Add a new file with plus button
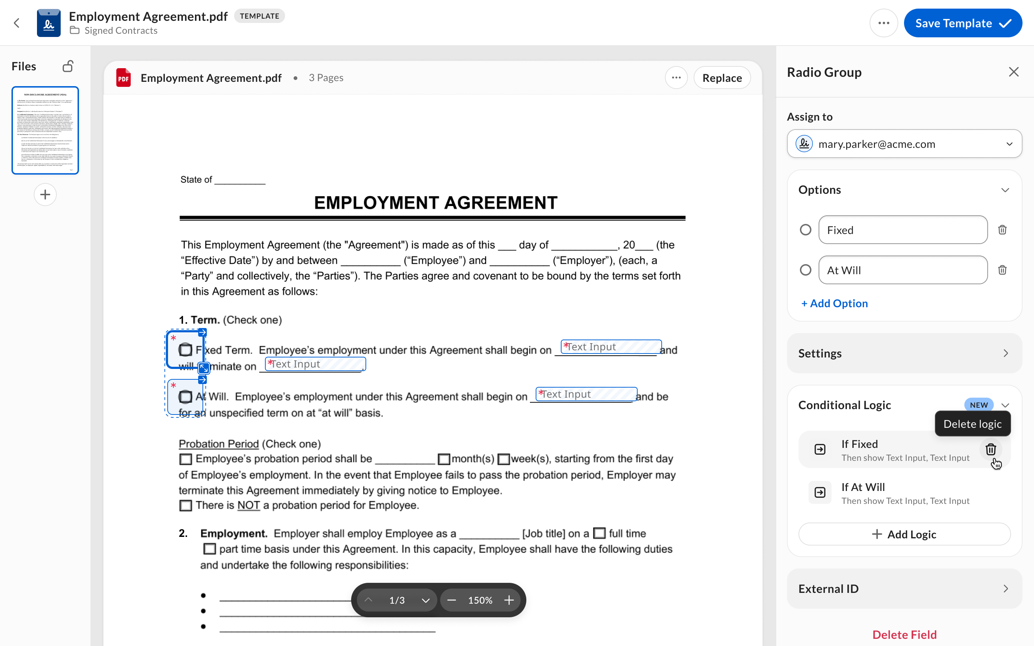 click(45, 195)
